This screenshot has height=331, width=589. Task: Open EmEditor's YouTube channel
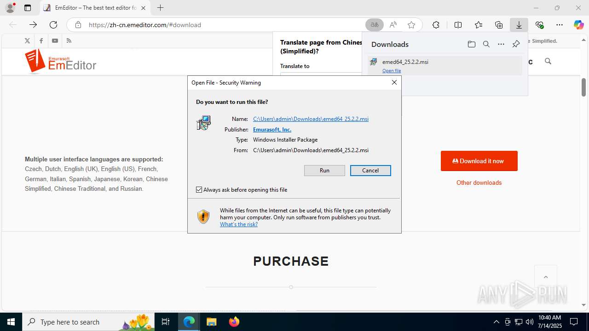click(55, 40)
